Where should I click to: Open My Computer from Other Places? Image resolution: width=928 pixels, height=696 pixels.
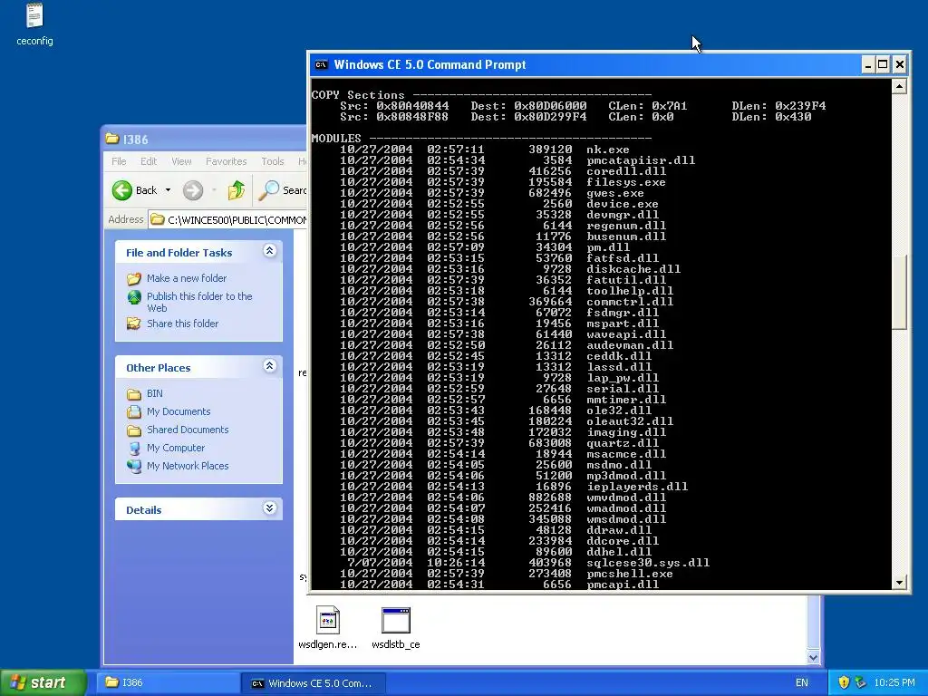(176, 448)
